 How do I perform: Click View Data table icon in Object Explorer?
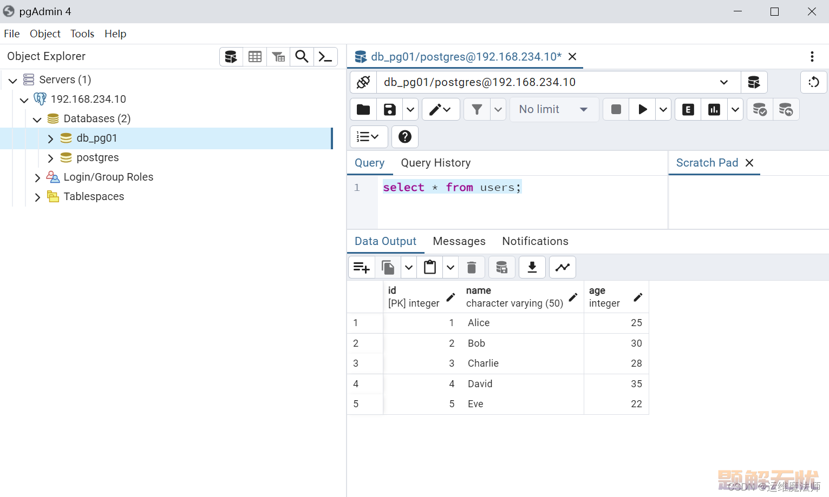(255, 57)
